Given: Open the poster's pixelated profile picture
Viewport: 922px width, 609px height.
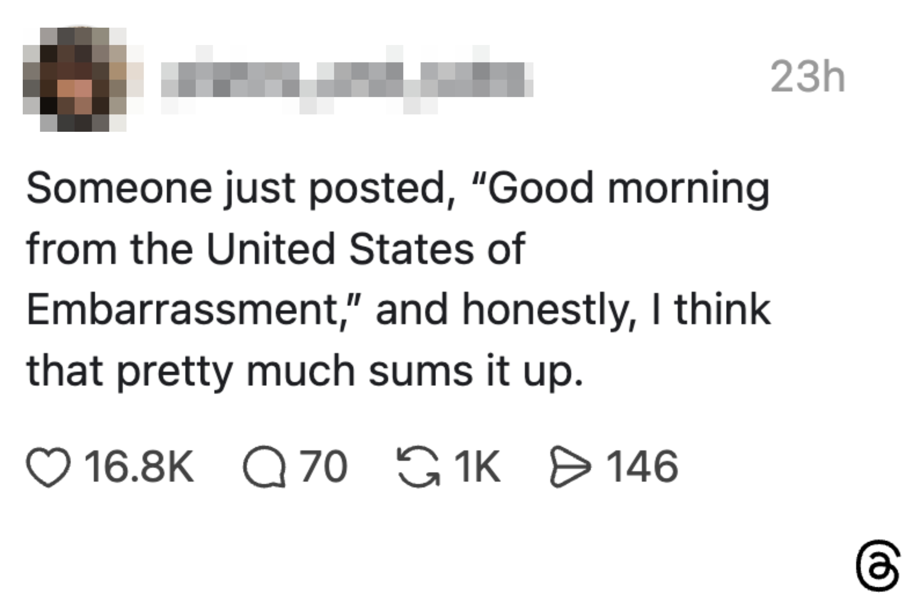Looking at the screenshot, I should point(83,80).
